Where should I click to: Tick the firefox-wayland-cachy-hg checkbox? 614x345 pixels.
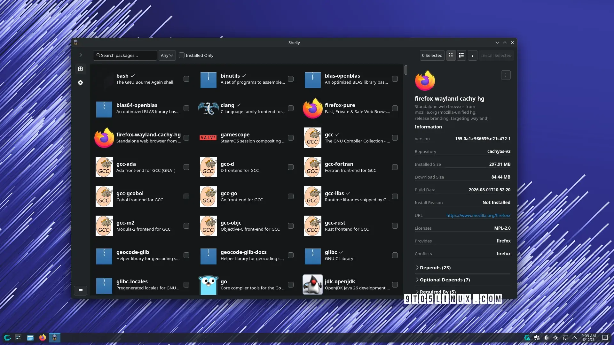pos(186,138)
